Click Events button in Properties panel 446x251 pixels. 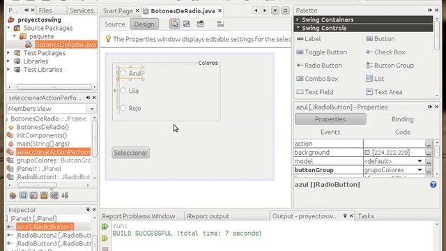330,132
